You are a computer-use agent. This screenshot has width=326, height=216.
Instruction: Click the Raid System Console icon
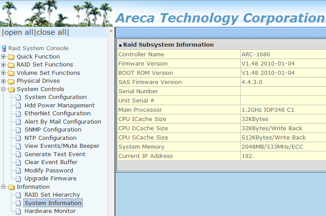pyautogui.click(x=4, y=48)
